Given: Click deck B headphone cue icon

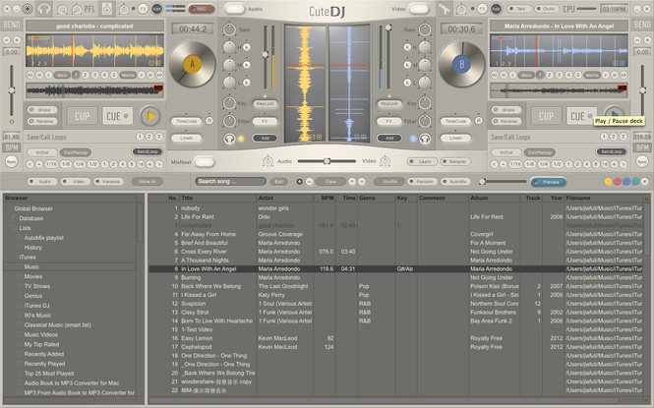Looking at the screenshot, I should (x=423, y=139).
